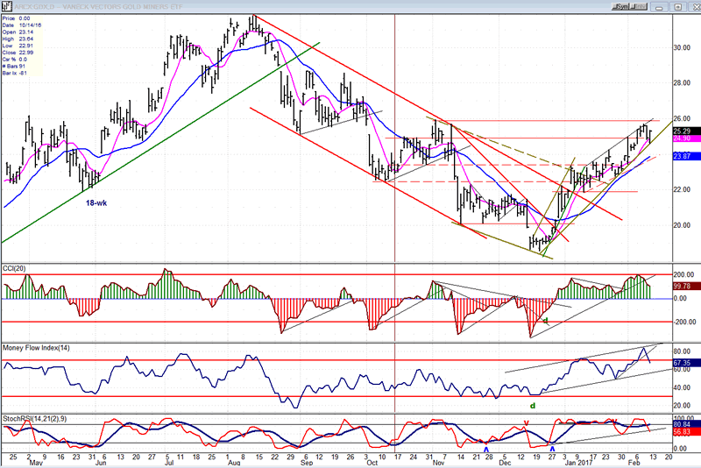This screenshot has width=701, height=468.
Task: Select the magenta 24.90 moving average tag
Action: click(x=683, y=138)
